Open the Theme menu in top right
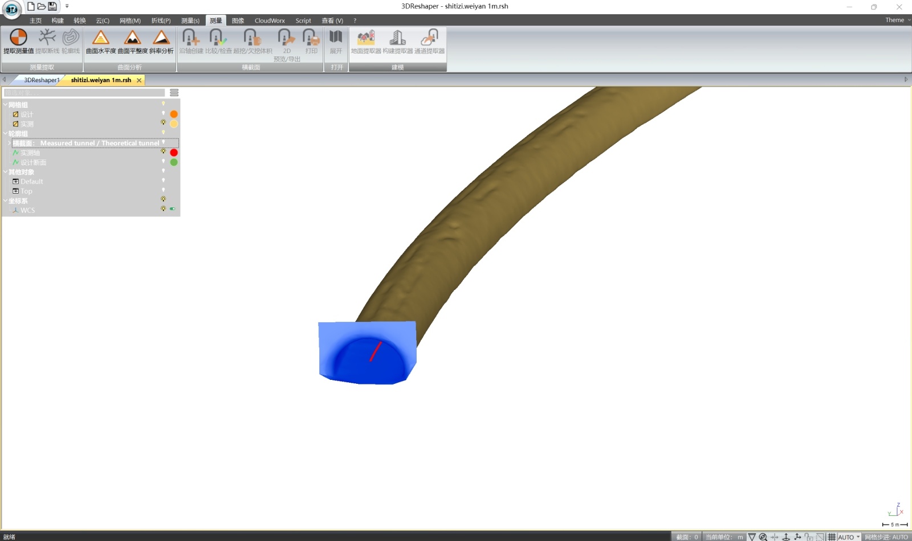 pos(896,20)
